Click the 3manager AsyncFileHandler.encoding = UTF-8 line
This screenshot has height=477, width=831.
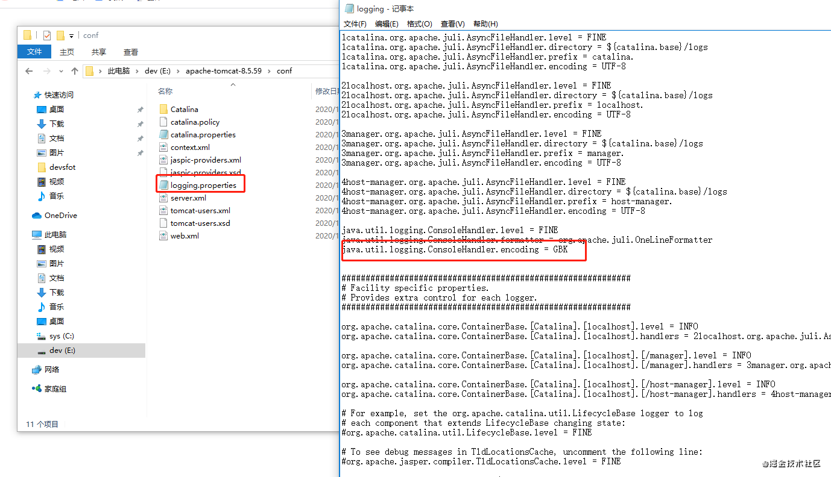[481, 163]
